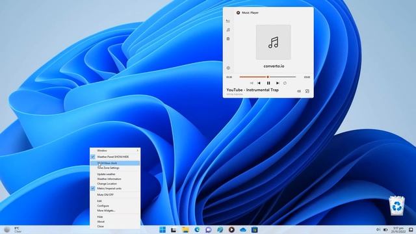Image resolution: width=416 pixels, height=234 pixels.
Task: Skip to the next track
Action: click(x=278, y=83)
